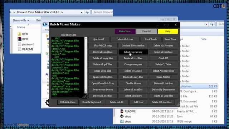Viewport: 229px width, 129px height.
Task: Click the Infect all drives button
Action: [125, 39]
